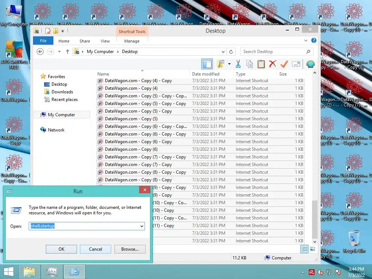Expand the breadcrumb arrow after My Computer

pos(118,52)
